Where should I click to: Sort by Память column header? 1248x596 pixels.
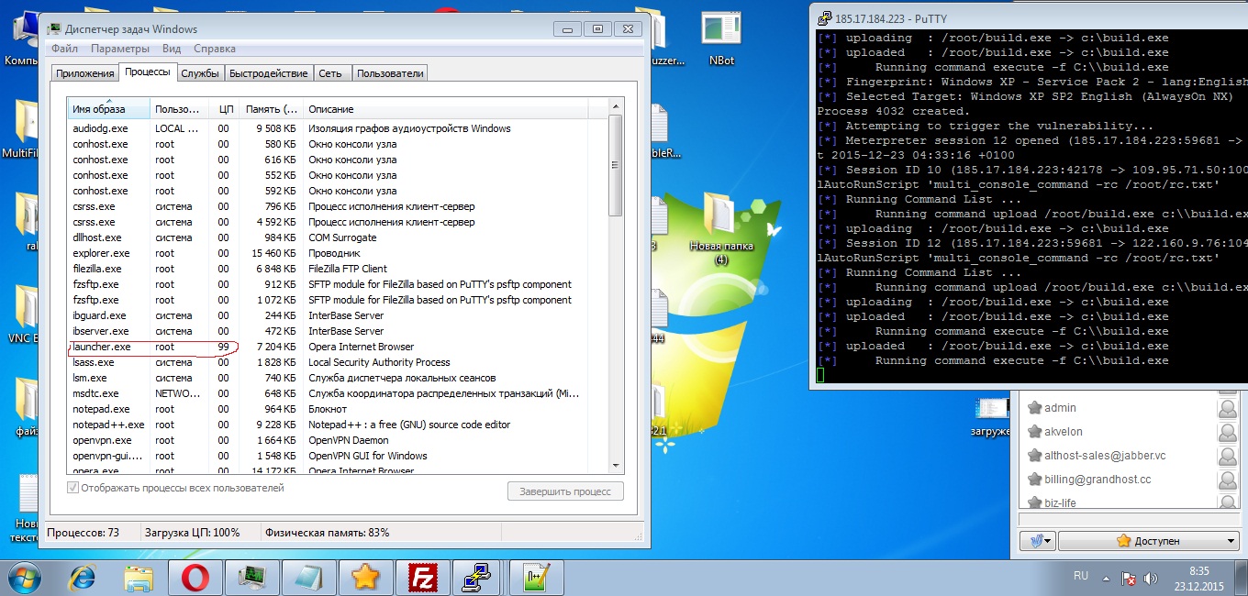point(271,109)
